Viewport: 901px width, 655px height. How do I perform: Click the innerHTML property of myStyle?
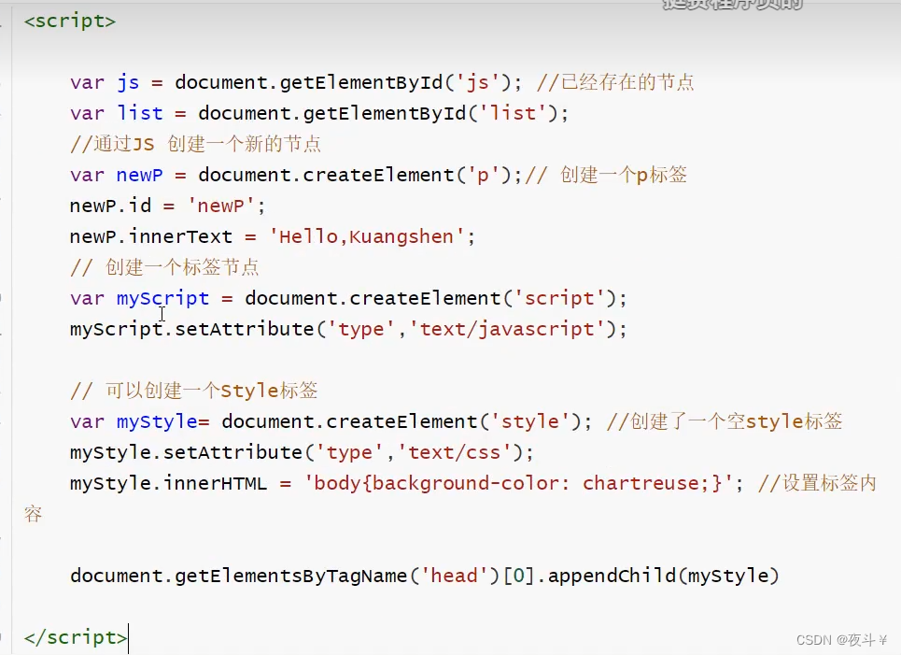pyautogui.click(x=216, y=484)
